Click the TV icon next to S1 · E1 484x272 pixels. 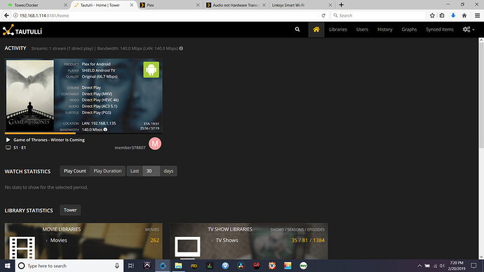8,148
